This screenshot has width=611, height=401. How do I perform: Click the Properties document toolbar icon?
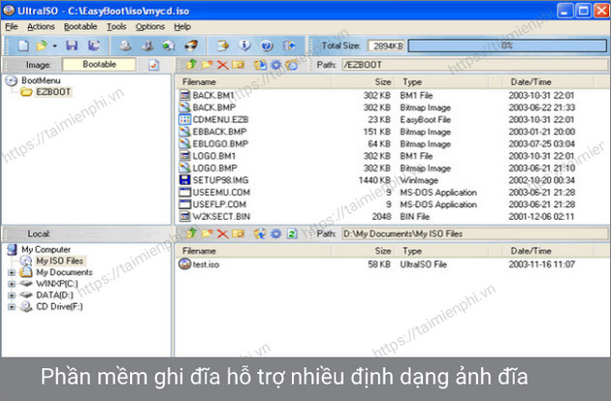pos(223,46)
